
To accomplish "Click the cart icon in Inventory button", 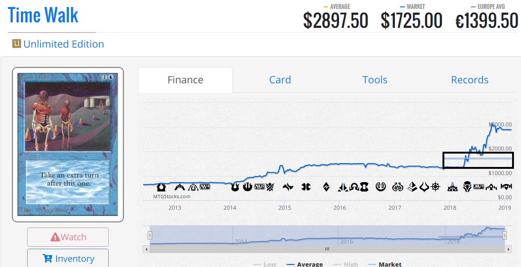I will point(48,258).
